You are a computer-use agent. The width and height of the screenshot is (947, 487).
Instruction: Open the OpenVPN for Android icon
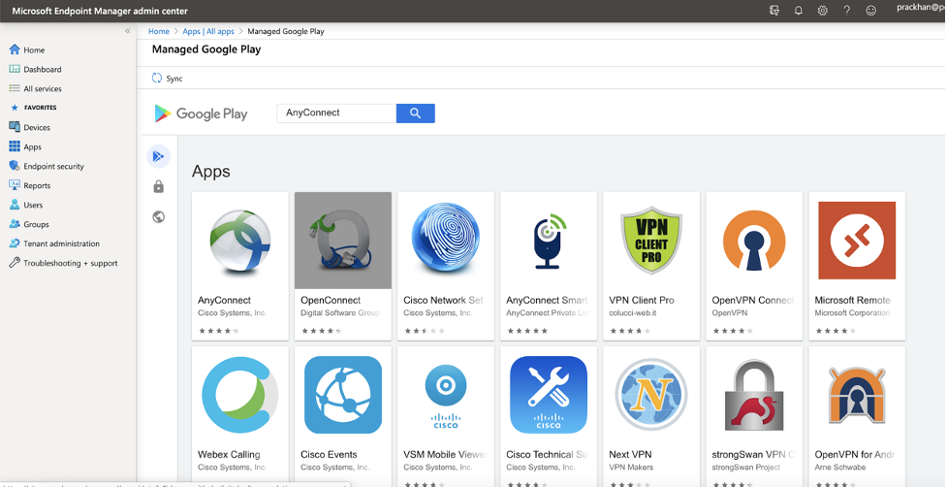click(x=857, y=395)
